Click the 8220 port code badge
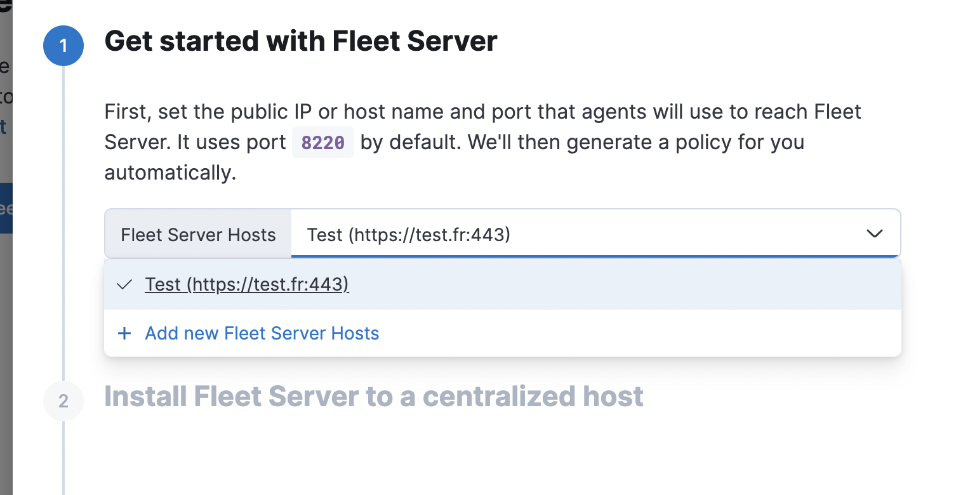 click(x=322, y=142)
